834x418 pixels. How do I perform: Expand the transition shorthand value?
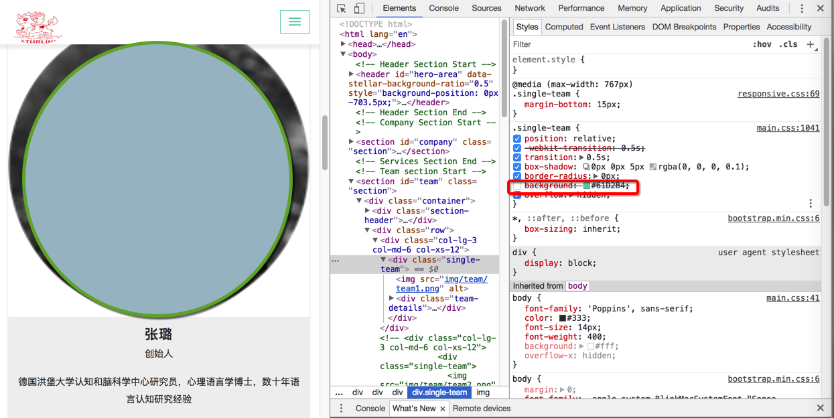pos(582,157)
